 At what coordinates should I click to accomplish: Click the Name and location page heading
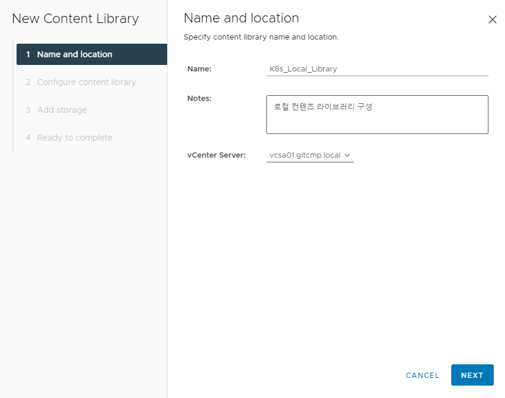click(x=241, y=18)
